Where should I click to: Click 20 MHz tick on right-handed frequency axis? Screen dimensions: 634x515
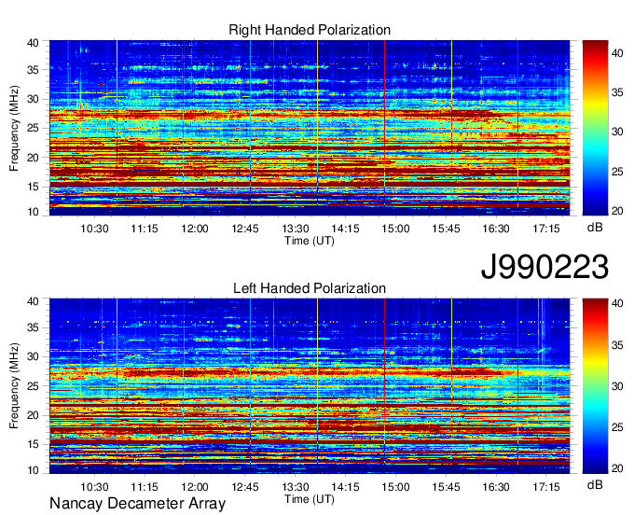(33, 158)
